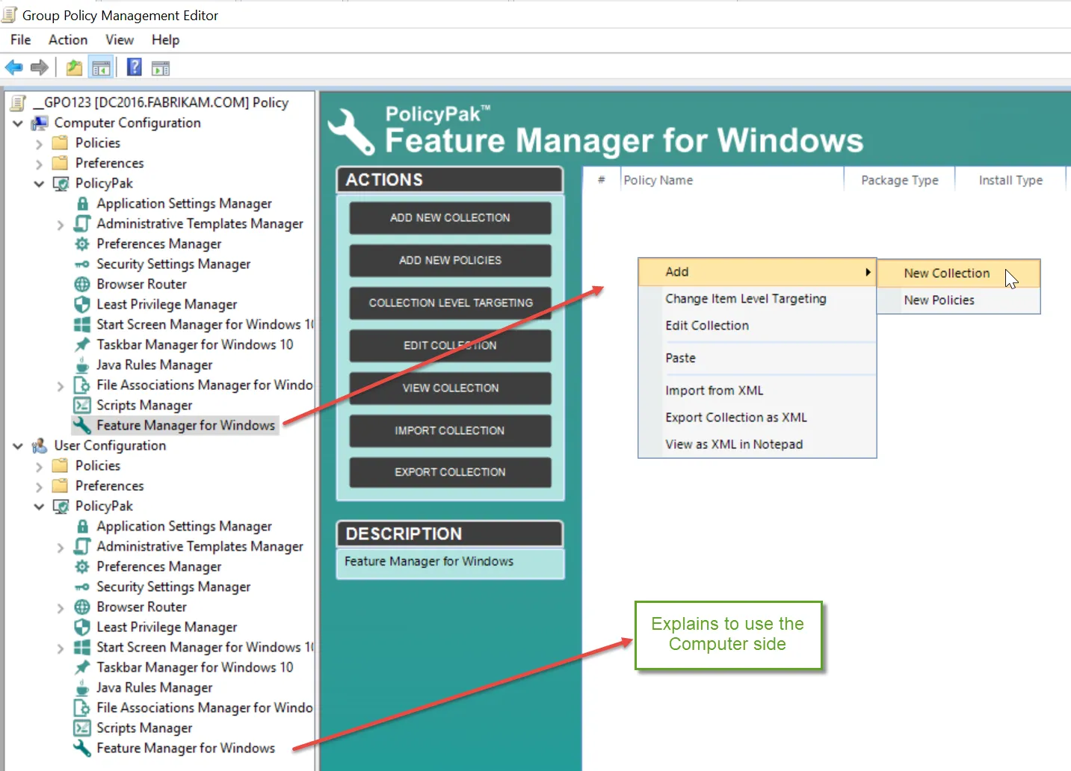Viewport: 1071px width, 771px height.
Task: Select the _GPO123 [DC2016.FABRIKAM.COM] Policy root node
Action: (161, 102)
